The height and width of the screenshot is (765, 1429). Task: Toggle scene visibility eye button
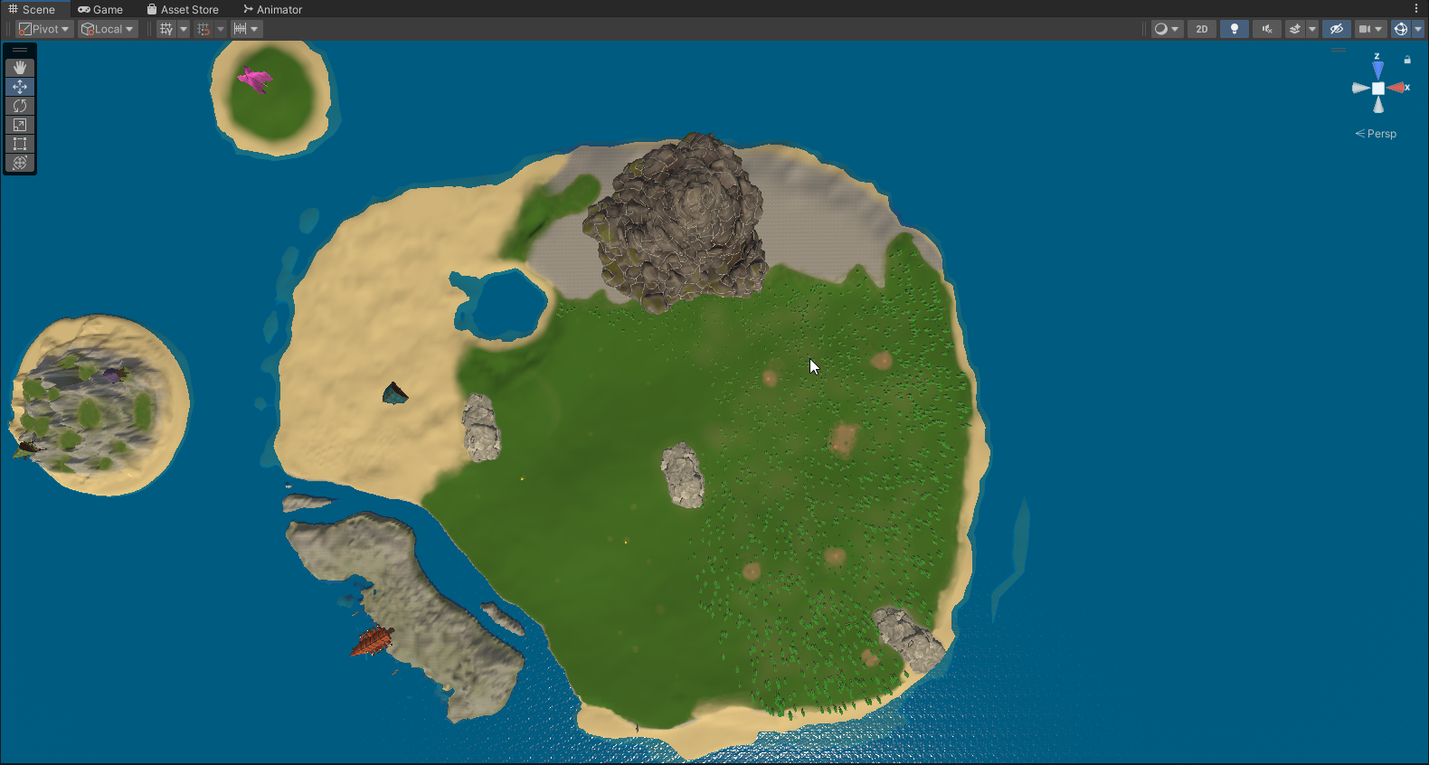(1336, 29)
